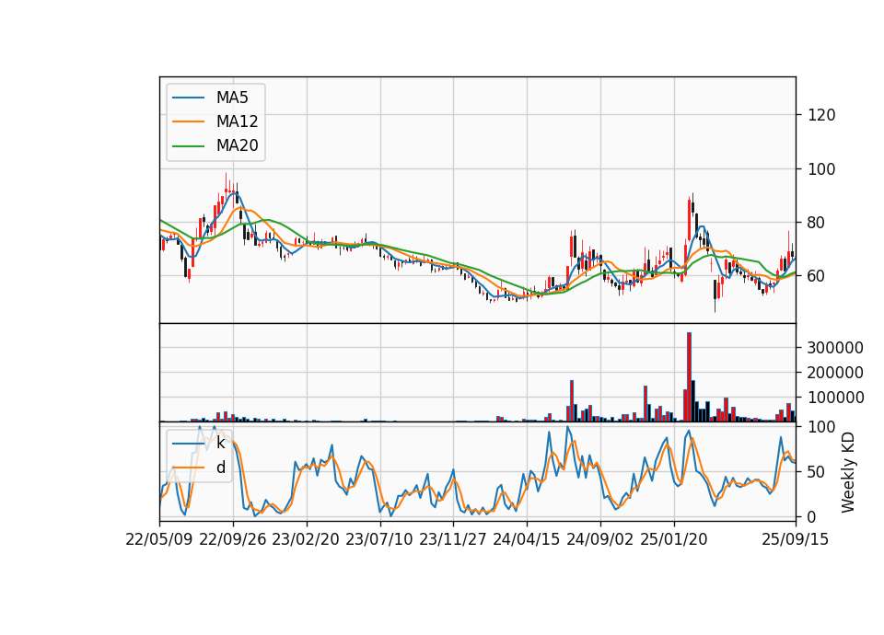Click the 23/11/27 date label
Image resolution: width=884 pixels, height=635 pixels.
(x=453, y=539)
